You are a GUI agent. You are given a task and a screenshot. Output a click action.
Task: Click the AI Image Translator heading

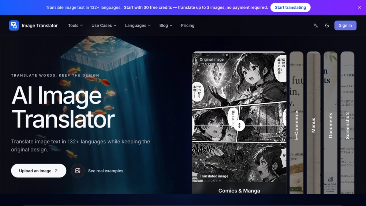tap(63, 107)
